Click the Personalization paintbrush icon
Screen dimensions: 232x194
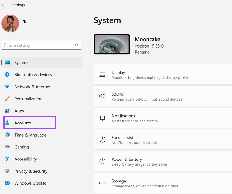(x=7, y=99)
